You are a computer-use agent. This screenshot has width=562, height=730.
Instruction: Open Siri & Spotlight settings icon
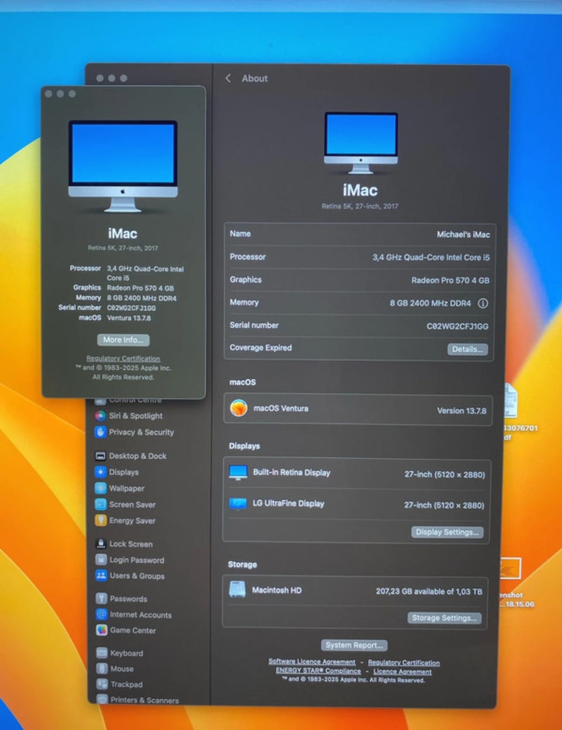[x=100, y=416]
